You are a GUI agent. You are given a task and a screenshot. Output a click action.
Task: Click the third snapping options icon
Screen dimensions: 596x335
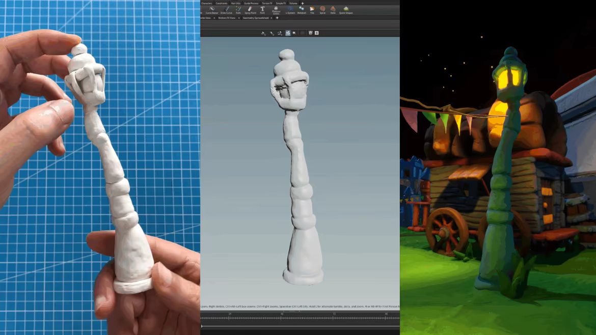coord(280,33)
